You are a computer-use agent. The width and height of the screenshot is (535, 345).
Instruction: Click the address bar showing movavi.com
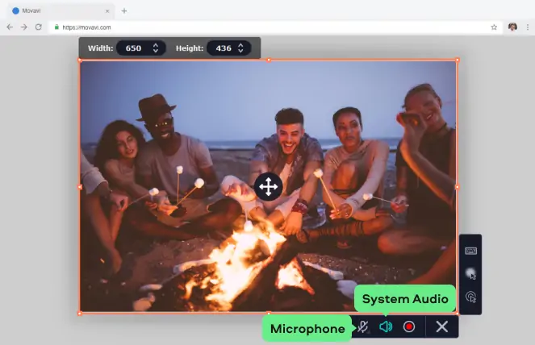click(276, 27)
